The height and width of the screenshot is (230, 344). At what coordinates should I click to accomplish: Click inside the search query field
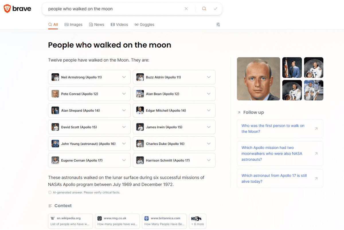point(115,9)
